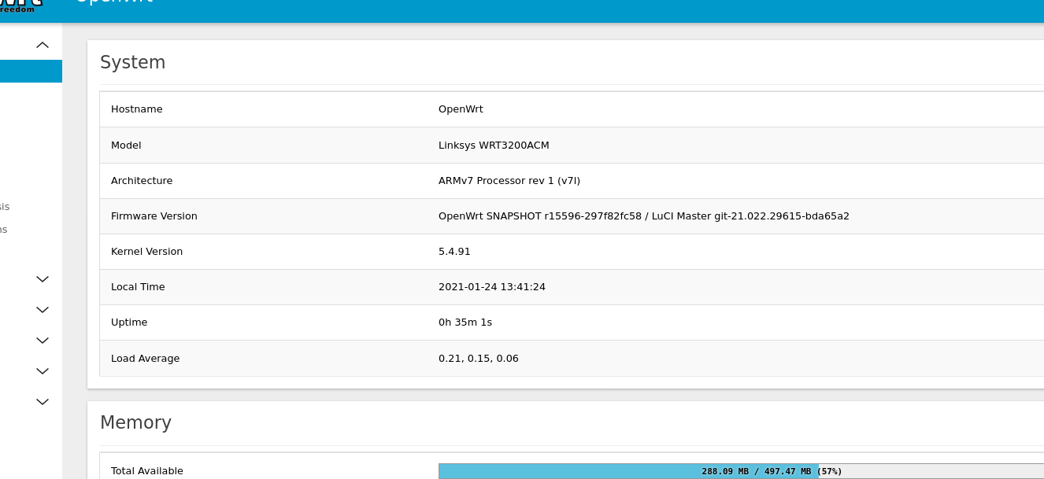Click the Hostname value OpenWrt
This screenshot has height=479, width=1044.
(461, 109)
